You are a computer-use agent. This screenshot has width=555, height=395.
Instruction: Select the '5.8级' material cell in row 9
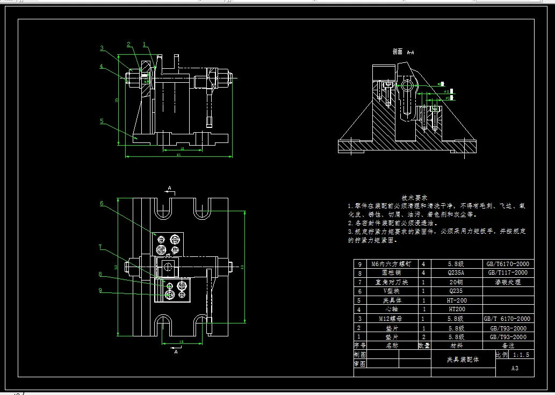[x=456, y=264]
